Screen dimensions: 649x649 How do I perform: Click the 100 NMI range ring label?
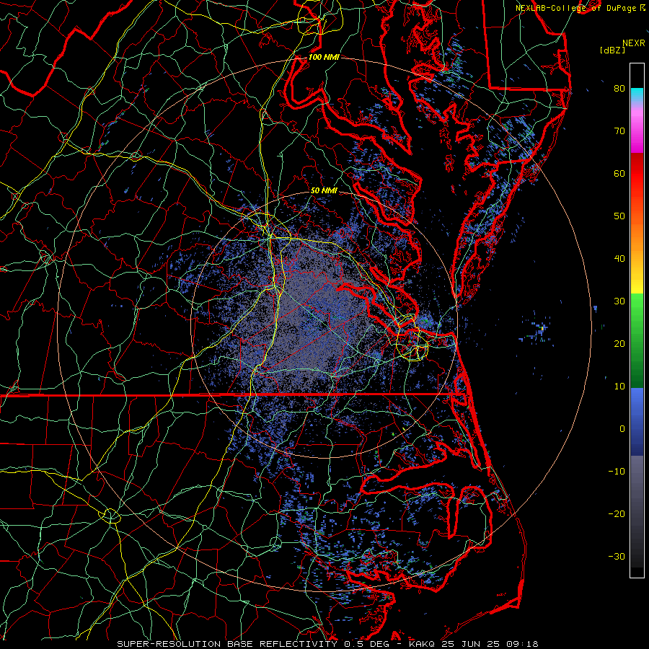click(x=324, y=57)
